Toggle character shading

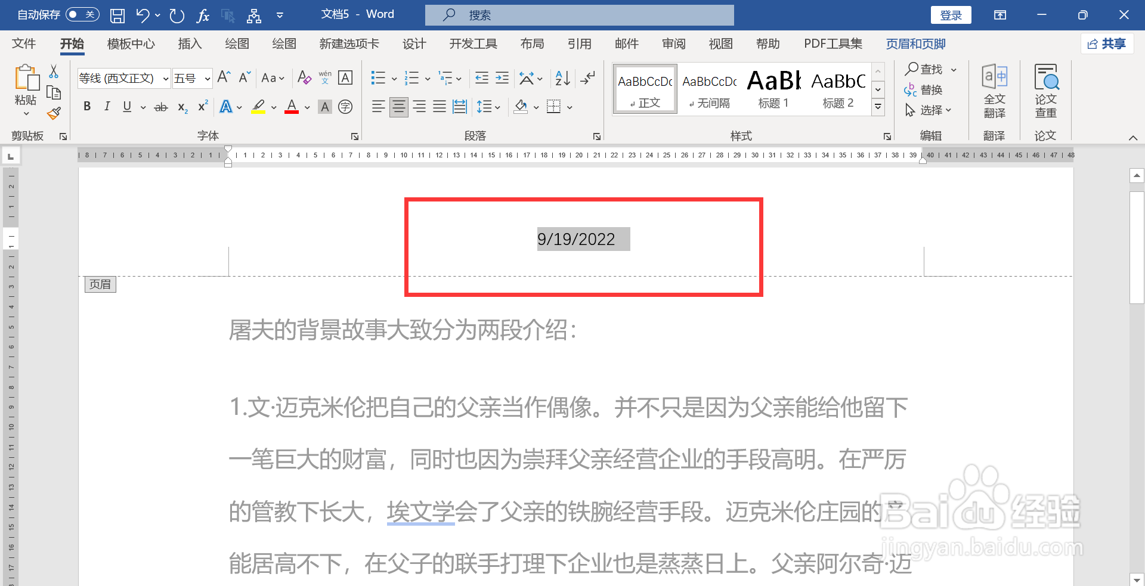tap(325, 107)
